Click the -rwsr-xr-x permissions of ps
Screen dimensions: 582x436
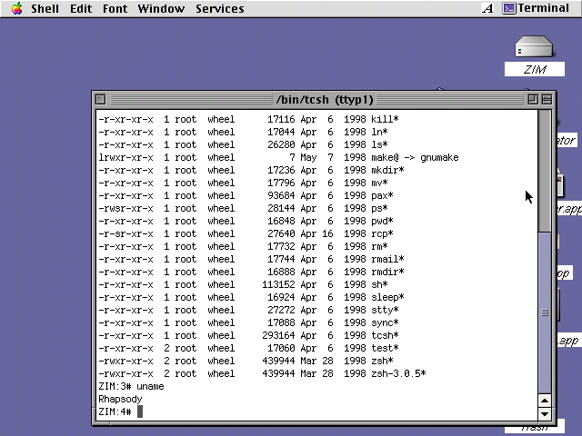pyautogui.click(x=125, y=208)
